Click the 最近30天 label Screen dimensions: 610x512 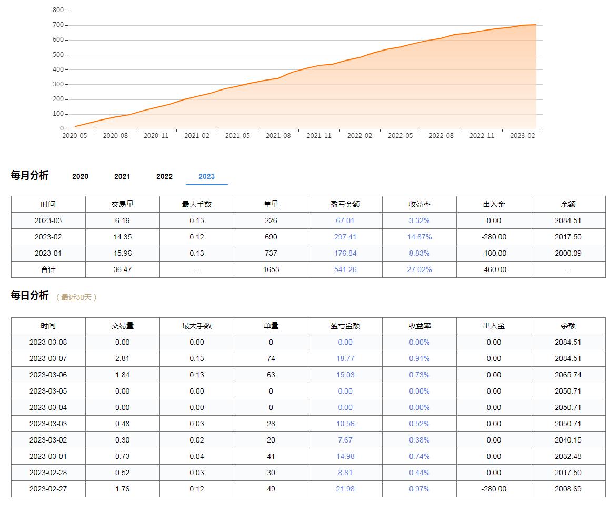pos(77,297)
